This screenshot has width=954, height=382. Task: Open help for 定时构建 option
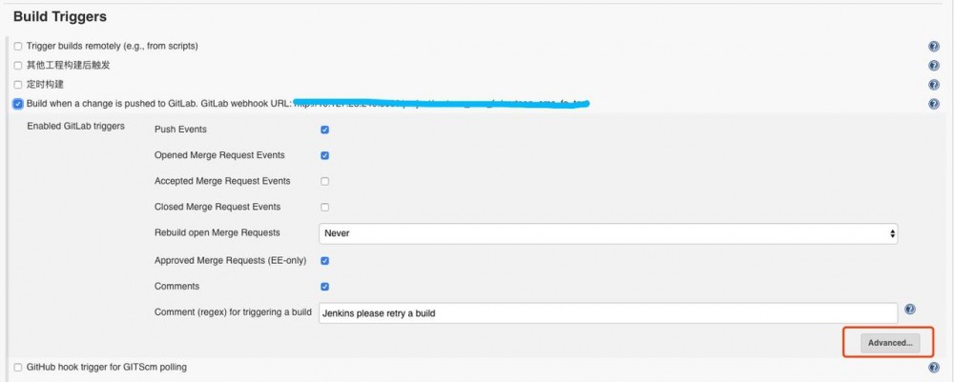coord(934,85)
